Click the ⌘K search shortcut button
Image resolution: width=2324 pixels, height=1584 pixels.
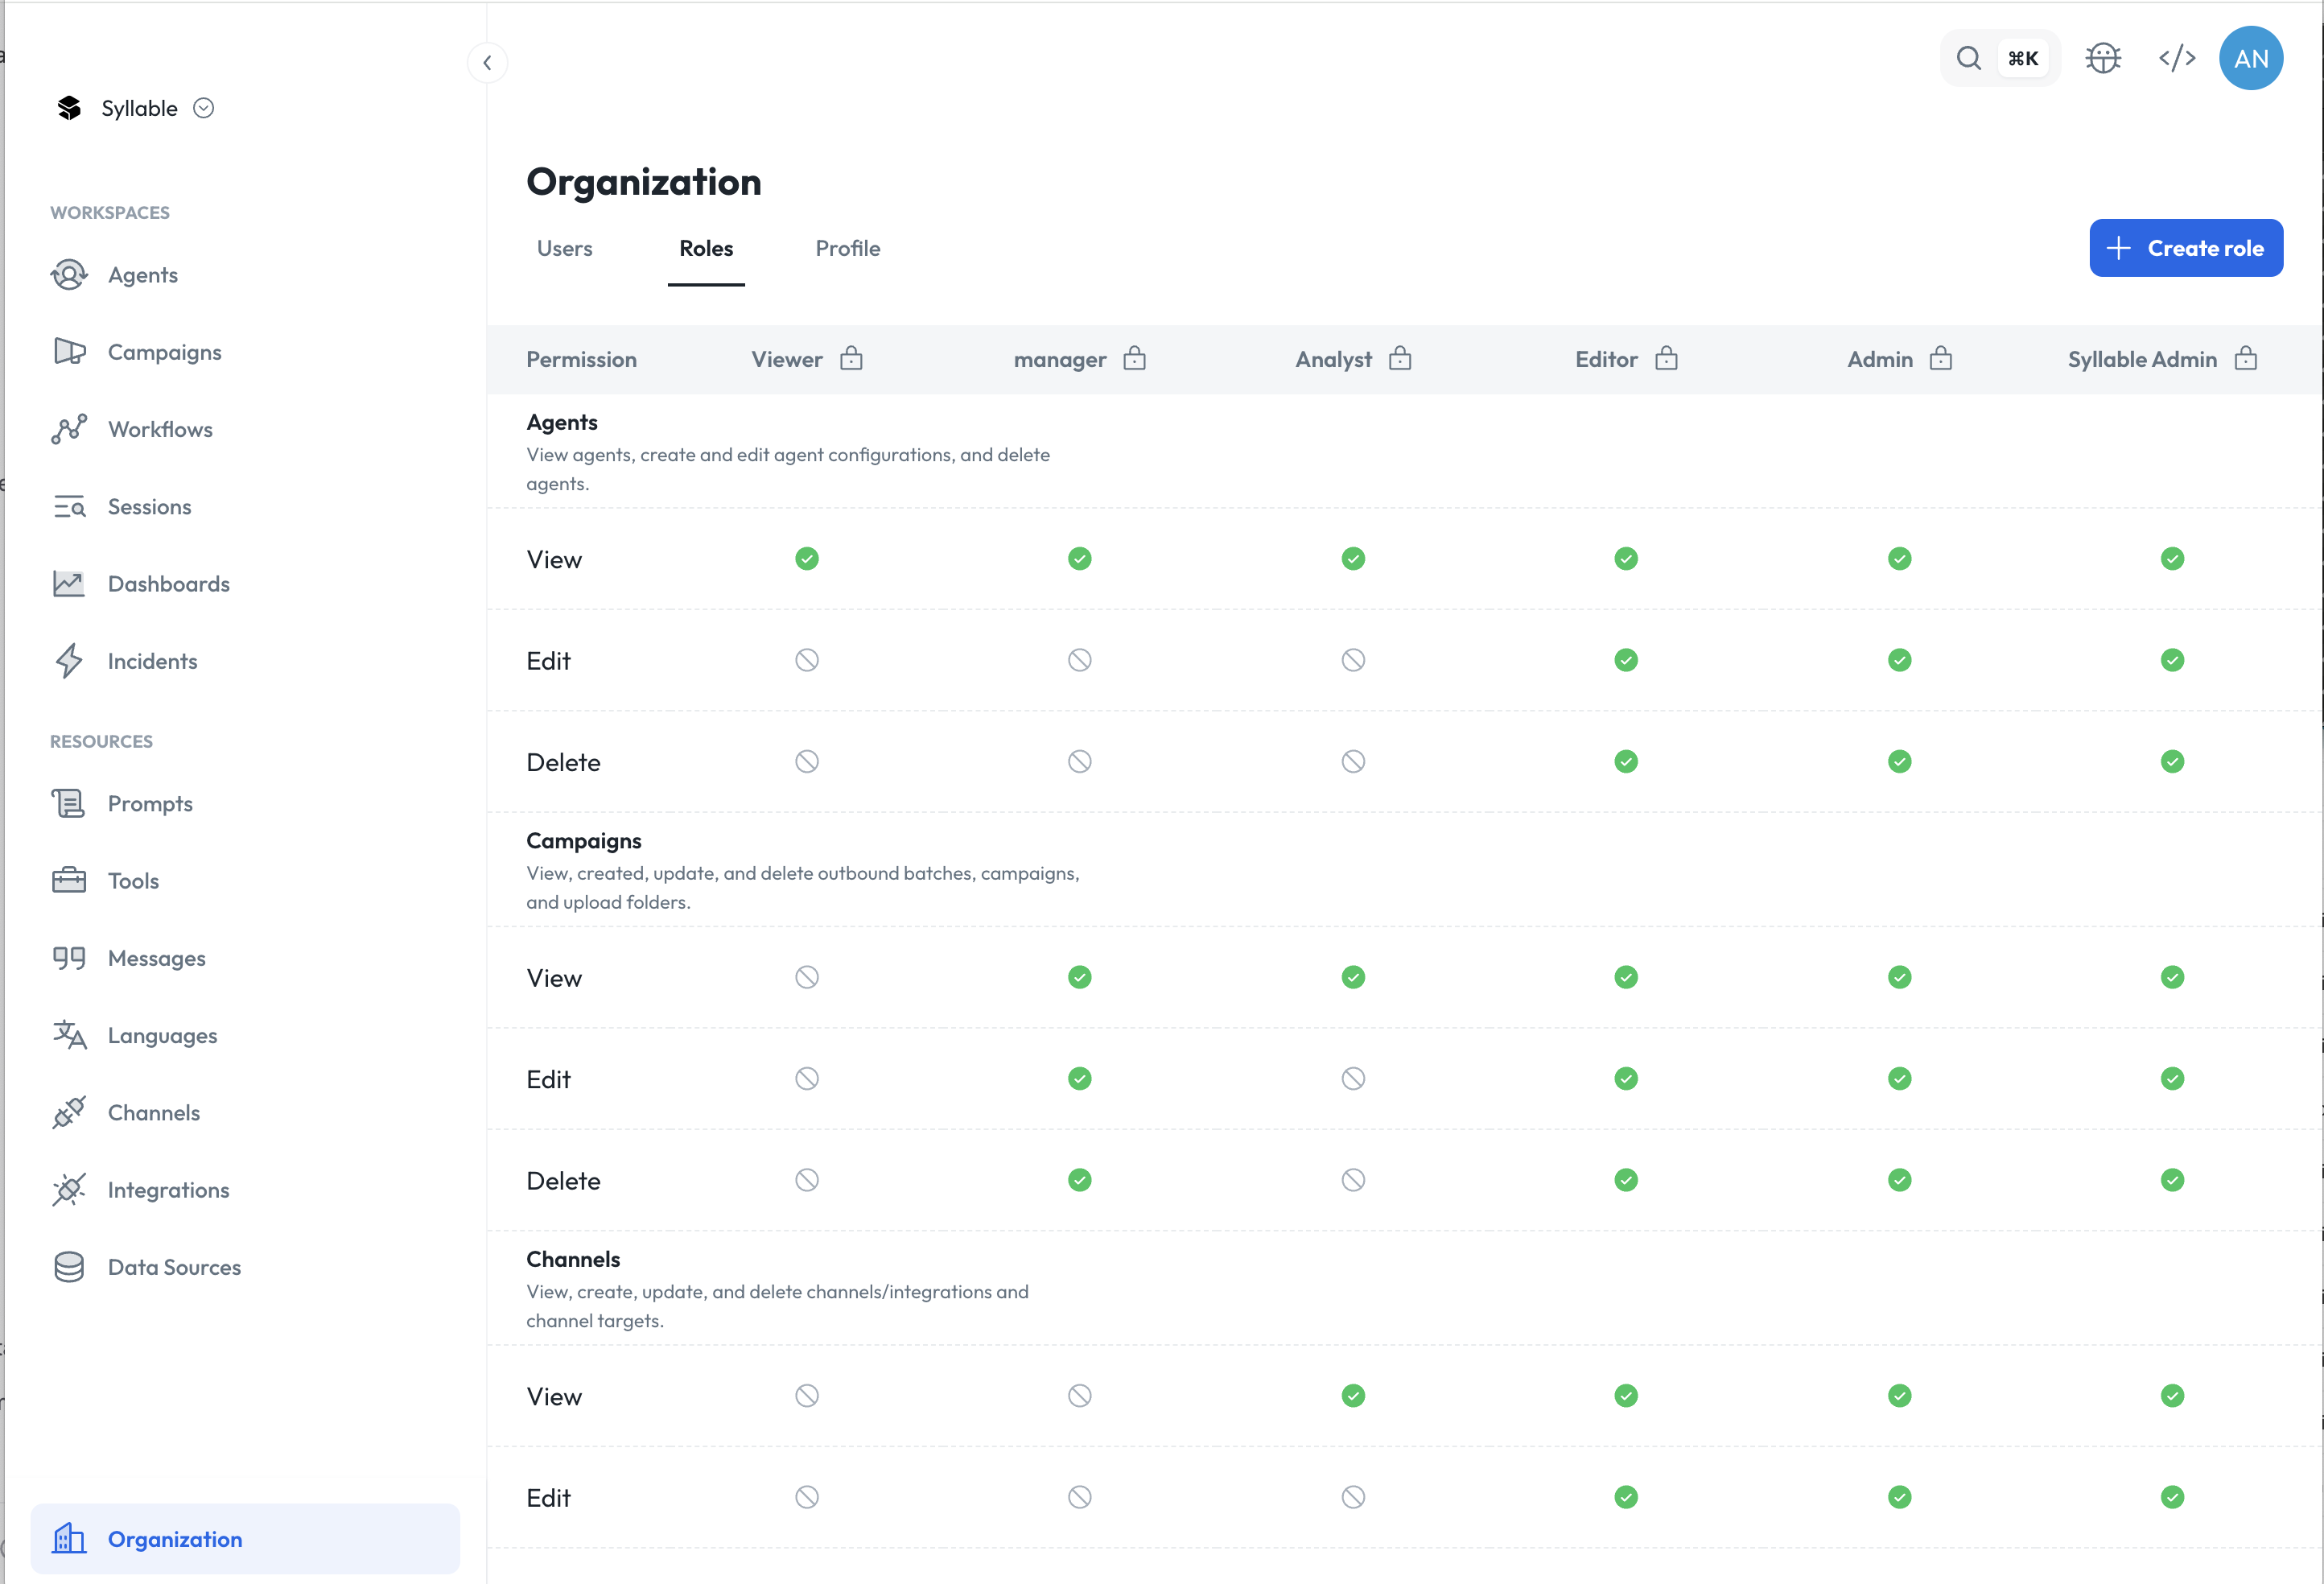coord(2022,58)
